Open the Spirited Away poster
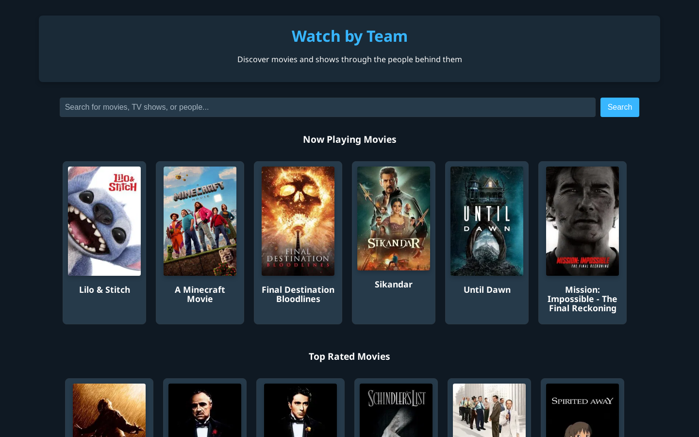Screen dimensions: 699x437 (x=582, y=410)
